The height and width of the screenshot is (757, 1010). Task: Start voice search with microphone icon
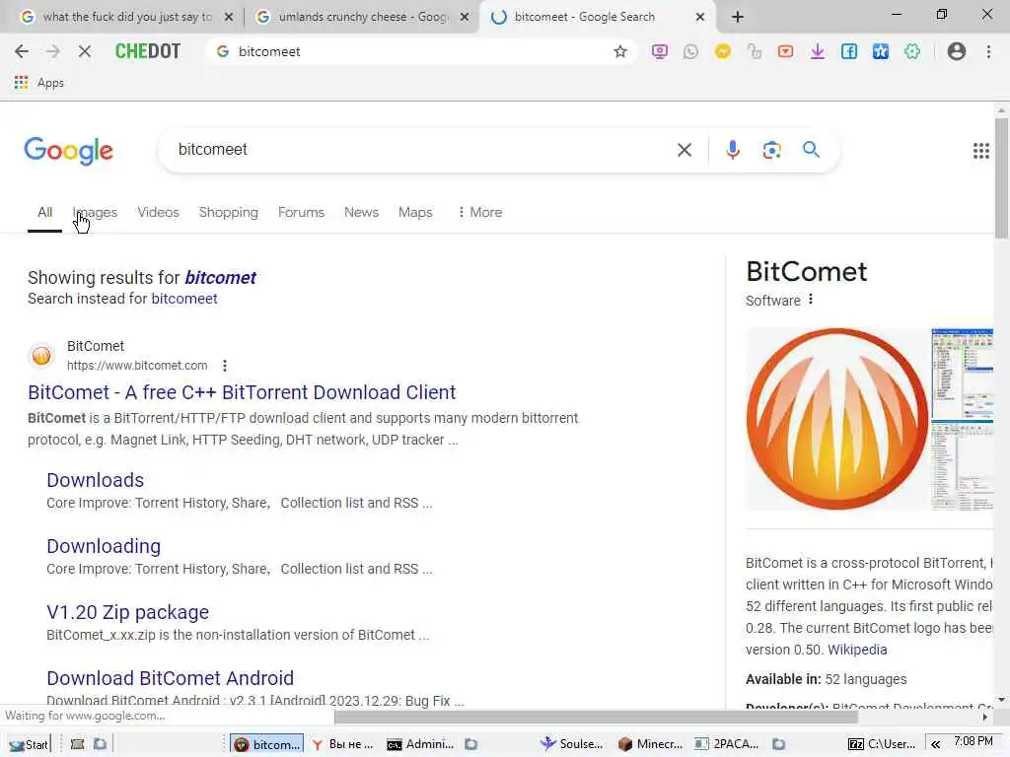click(733, 150)
